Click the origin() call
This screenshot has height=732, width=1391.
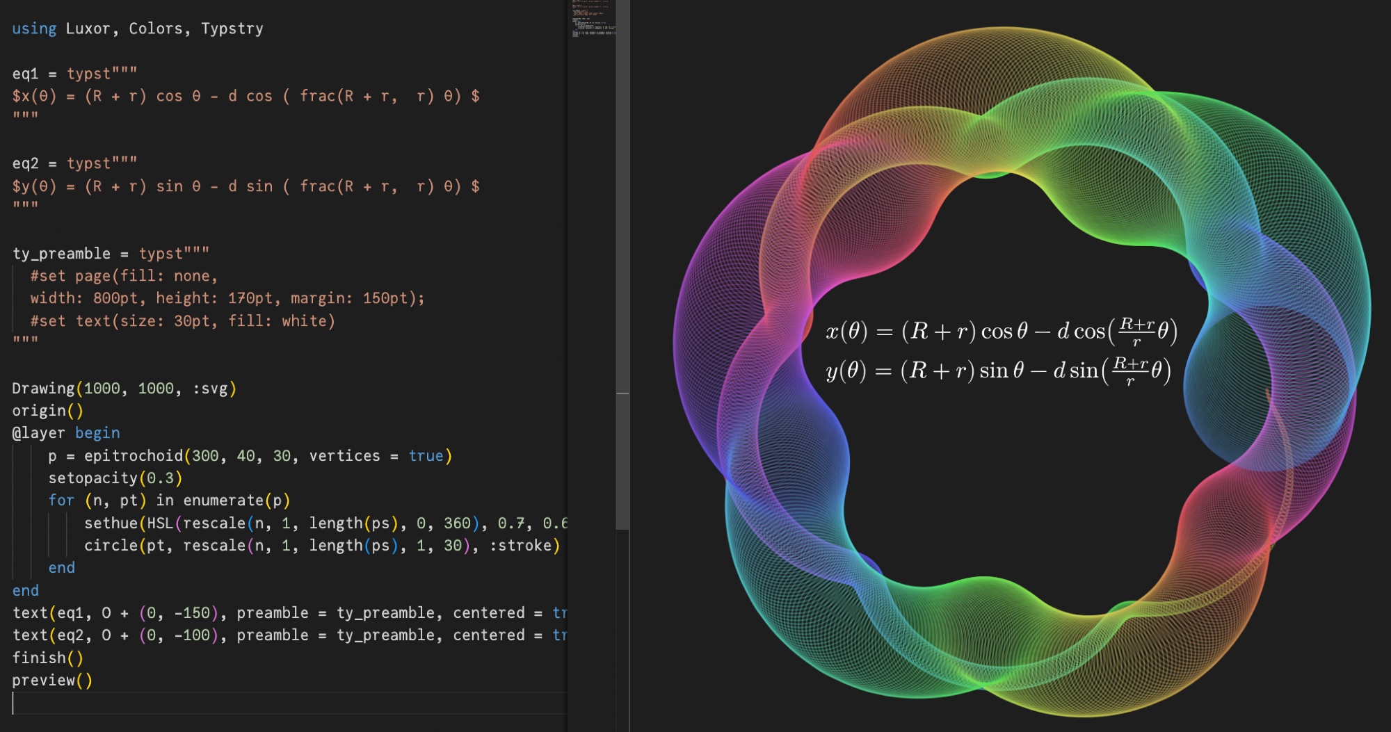point(47,411)
